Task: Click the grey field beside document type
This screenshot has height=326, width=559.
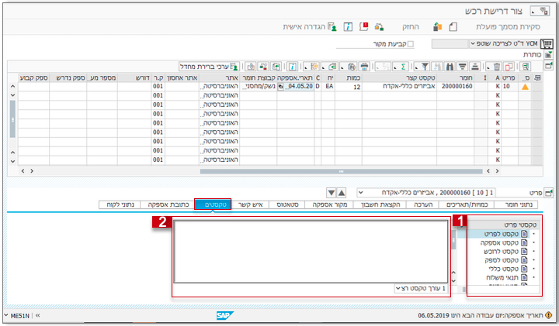Action: coord(450,43)
